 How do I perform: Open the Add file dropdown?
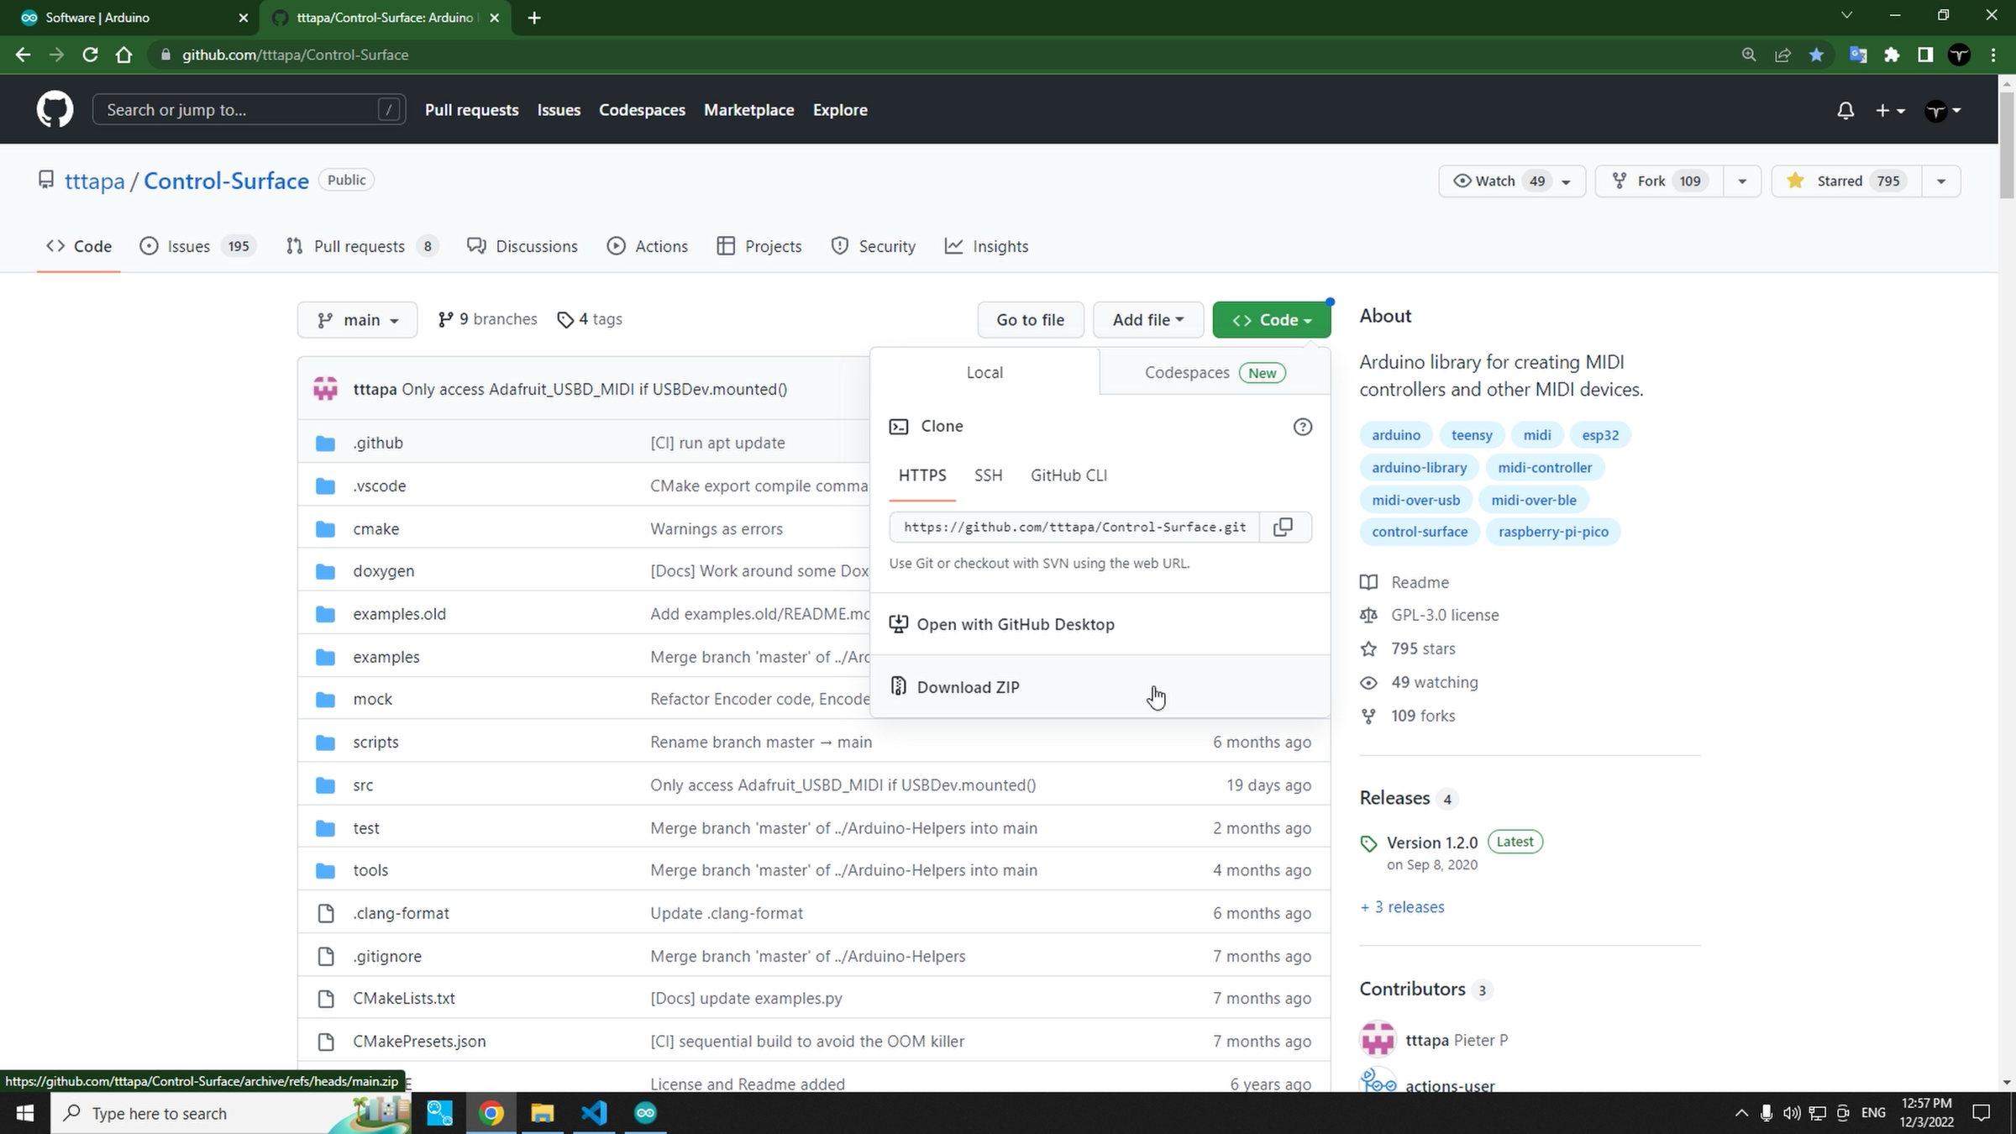coord(1147,320)
